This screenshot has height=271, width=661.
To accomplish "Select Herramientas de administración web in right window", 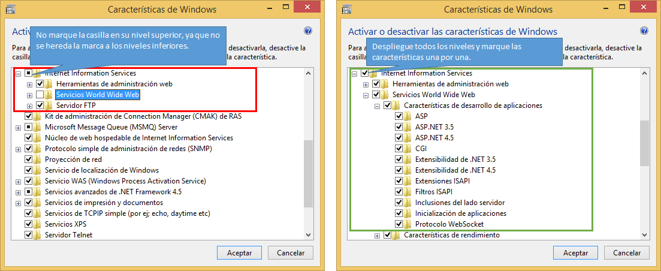I will pos(451,84).
